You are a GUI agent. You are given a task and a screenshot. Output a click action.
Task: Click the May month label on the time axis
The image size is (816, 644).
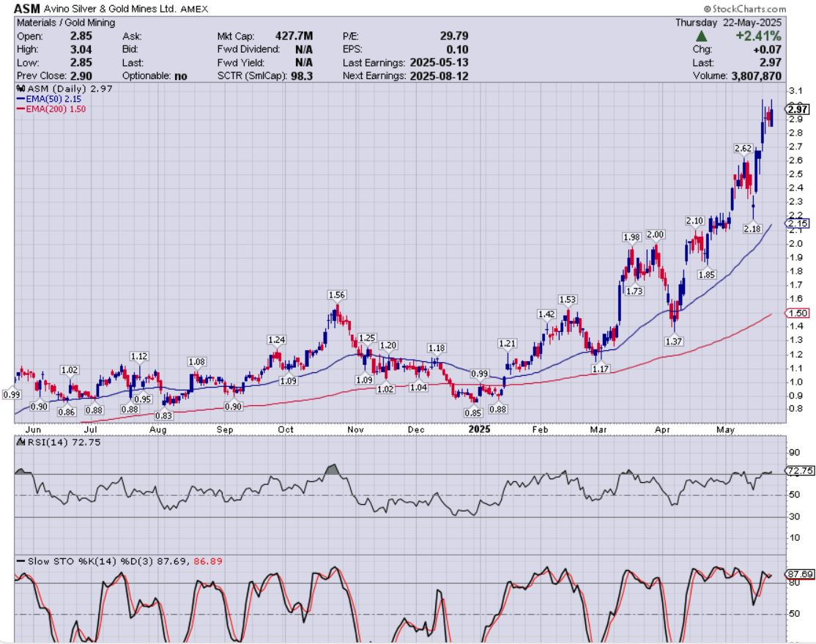tap(725, 429)
